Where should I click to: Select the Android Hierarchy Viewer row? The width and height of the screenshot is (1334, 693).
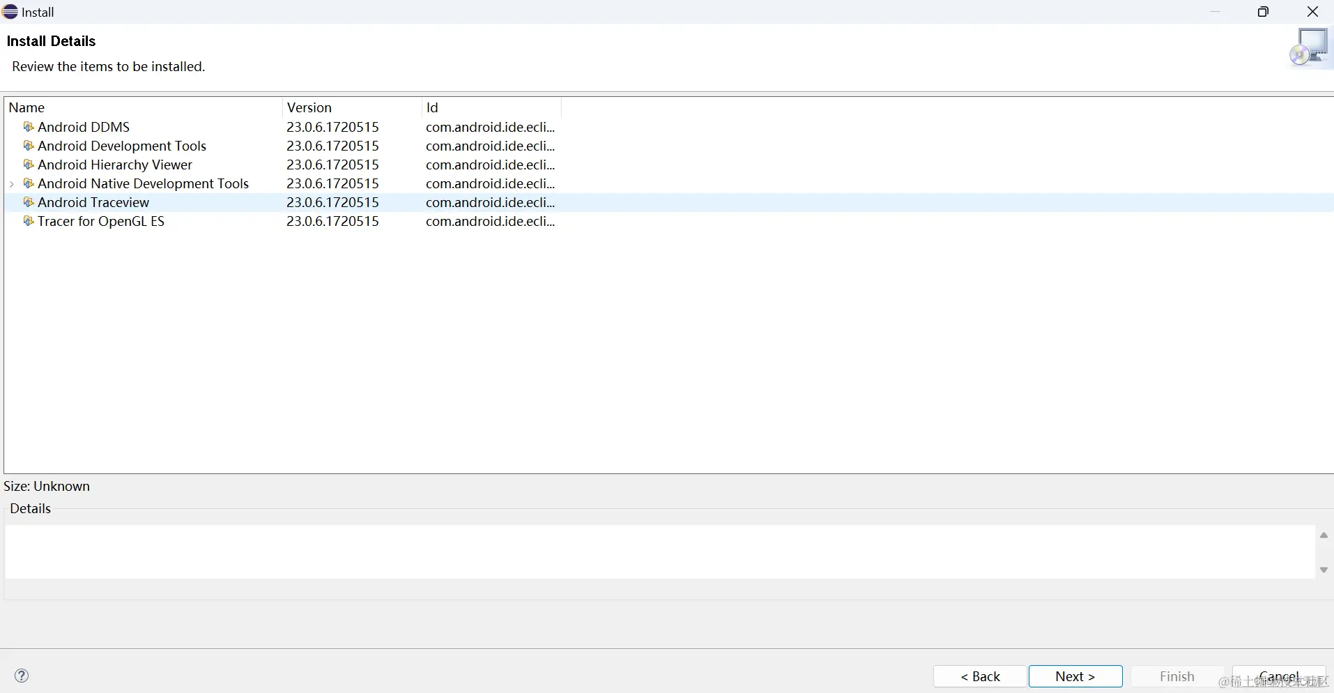tap(669, 165)
